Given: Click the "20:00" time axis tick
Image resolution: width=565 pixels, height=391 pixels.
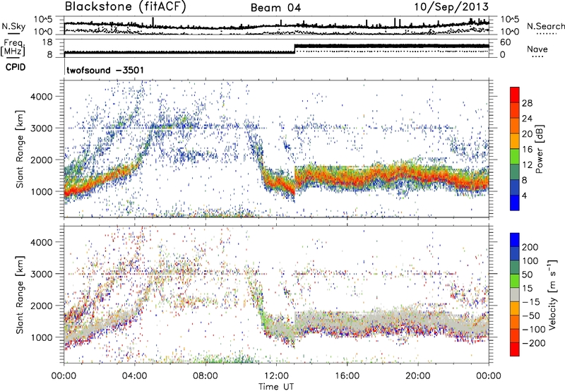Looking at the screenshot, I should coord(417,376).
